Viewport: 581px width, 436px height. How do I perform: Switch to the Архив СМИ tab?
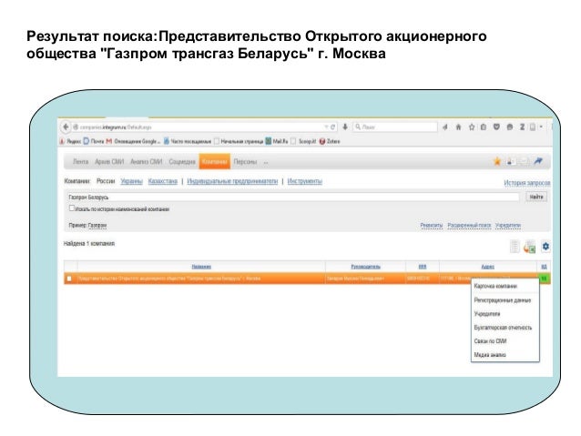click(x=109, y=162)
